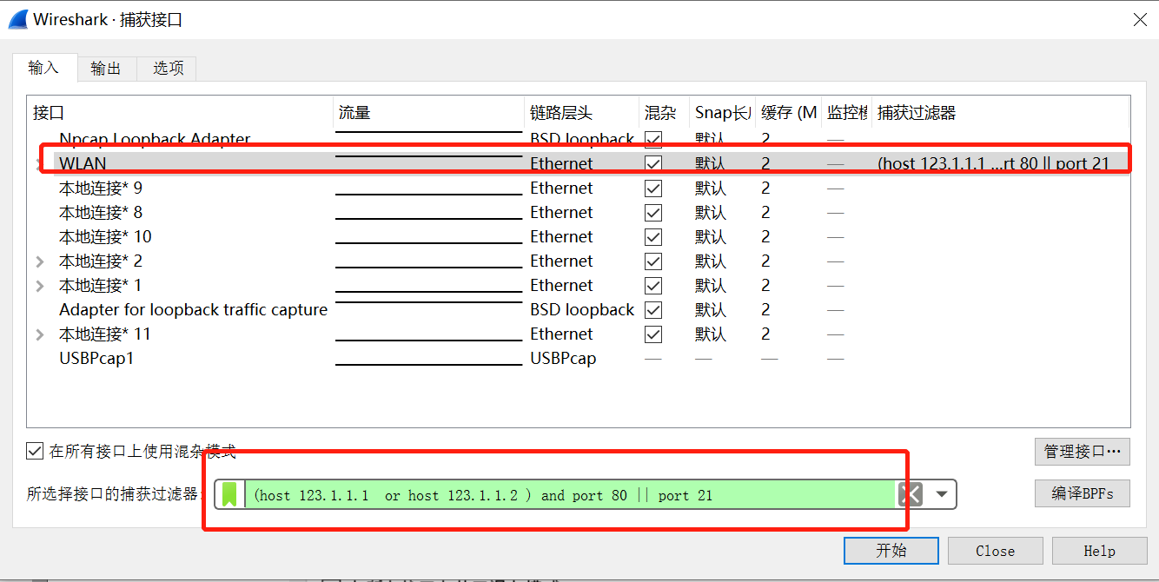This screenshot has width=1159, height=582.
Task: Click the USBPcap link-layer cell
Action: click(563, 358)
